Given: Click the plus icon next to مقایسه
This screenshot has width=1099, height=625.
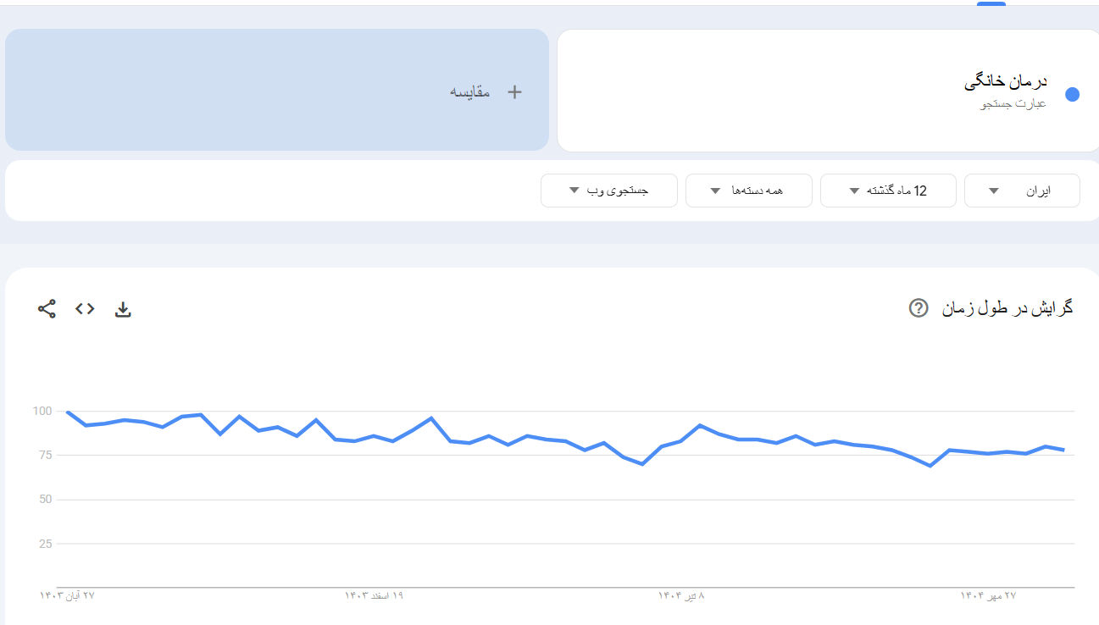Looking at the screenshot, I should pyautogui.click(x=514, y=92).
